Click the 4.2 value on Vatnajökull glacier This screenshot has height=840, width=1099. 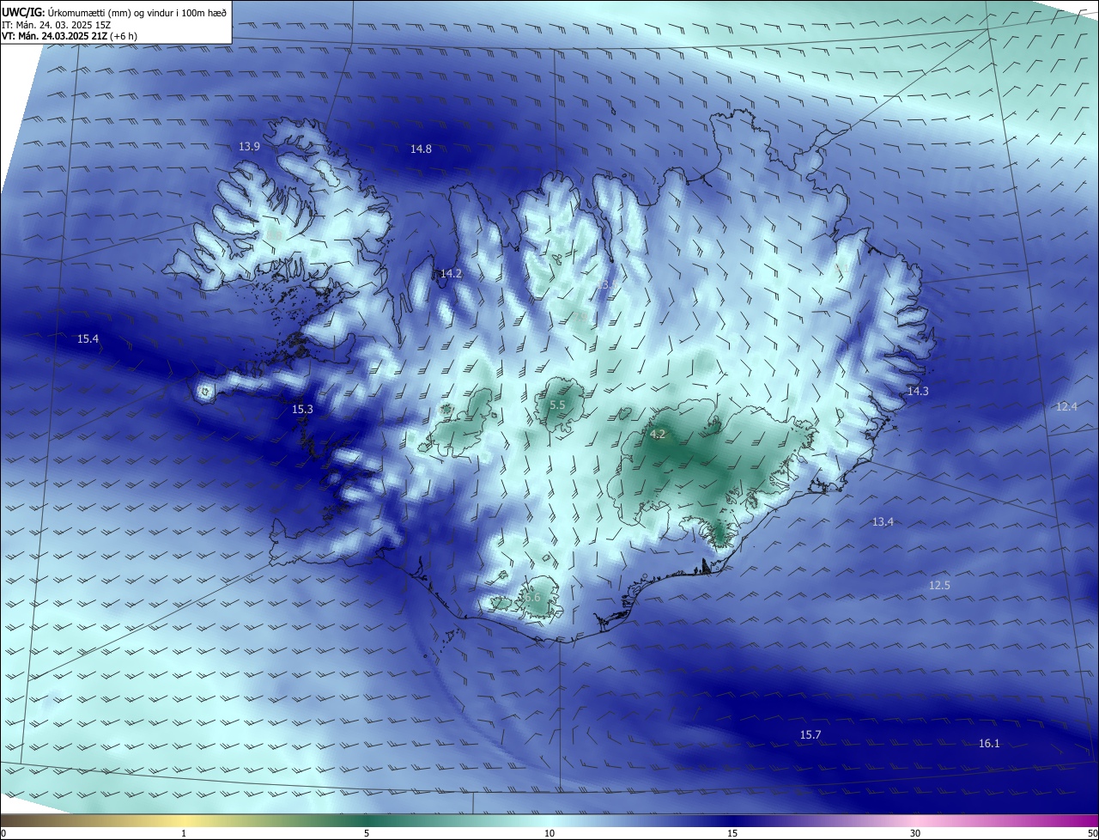pyautogui.click(x=658, y=435)
